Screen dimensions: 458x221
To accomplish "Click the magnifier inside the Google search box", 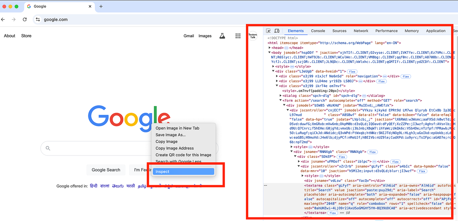I will coord(48,148).
